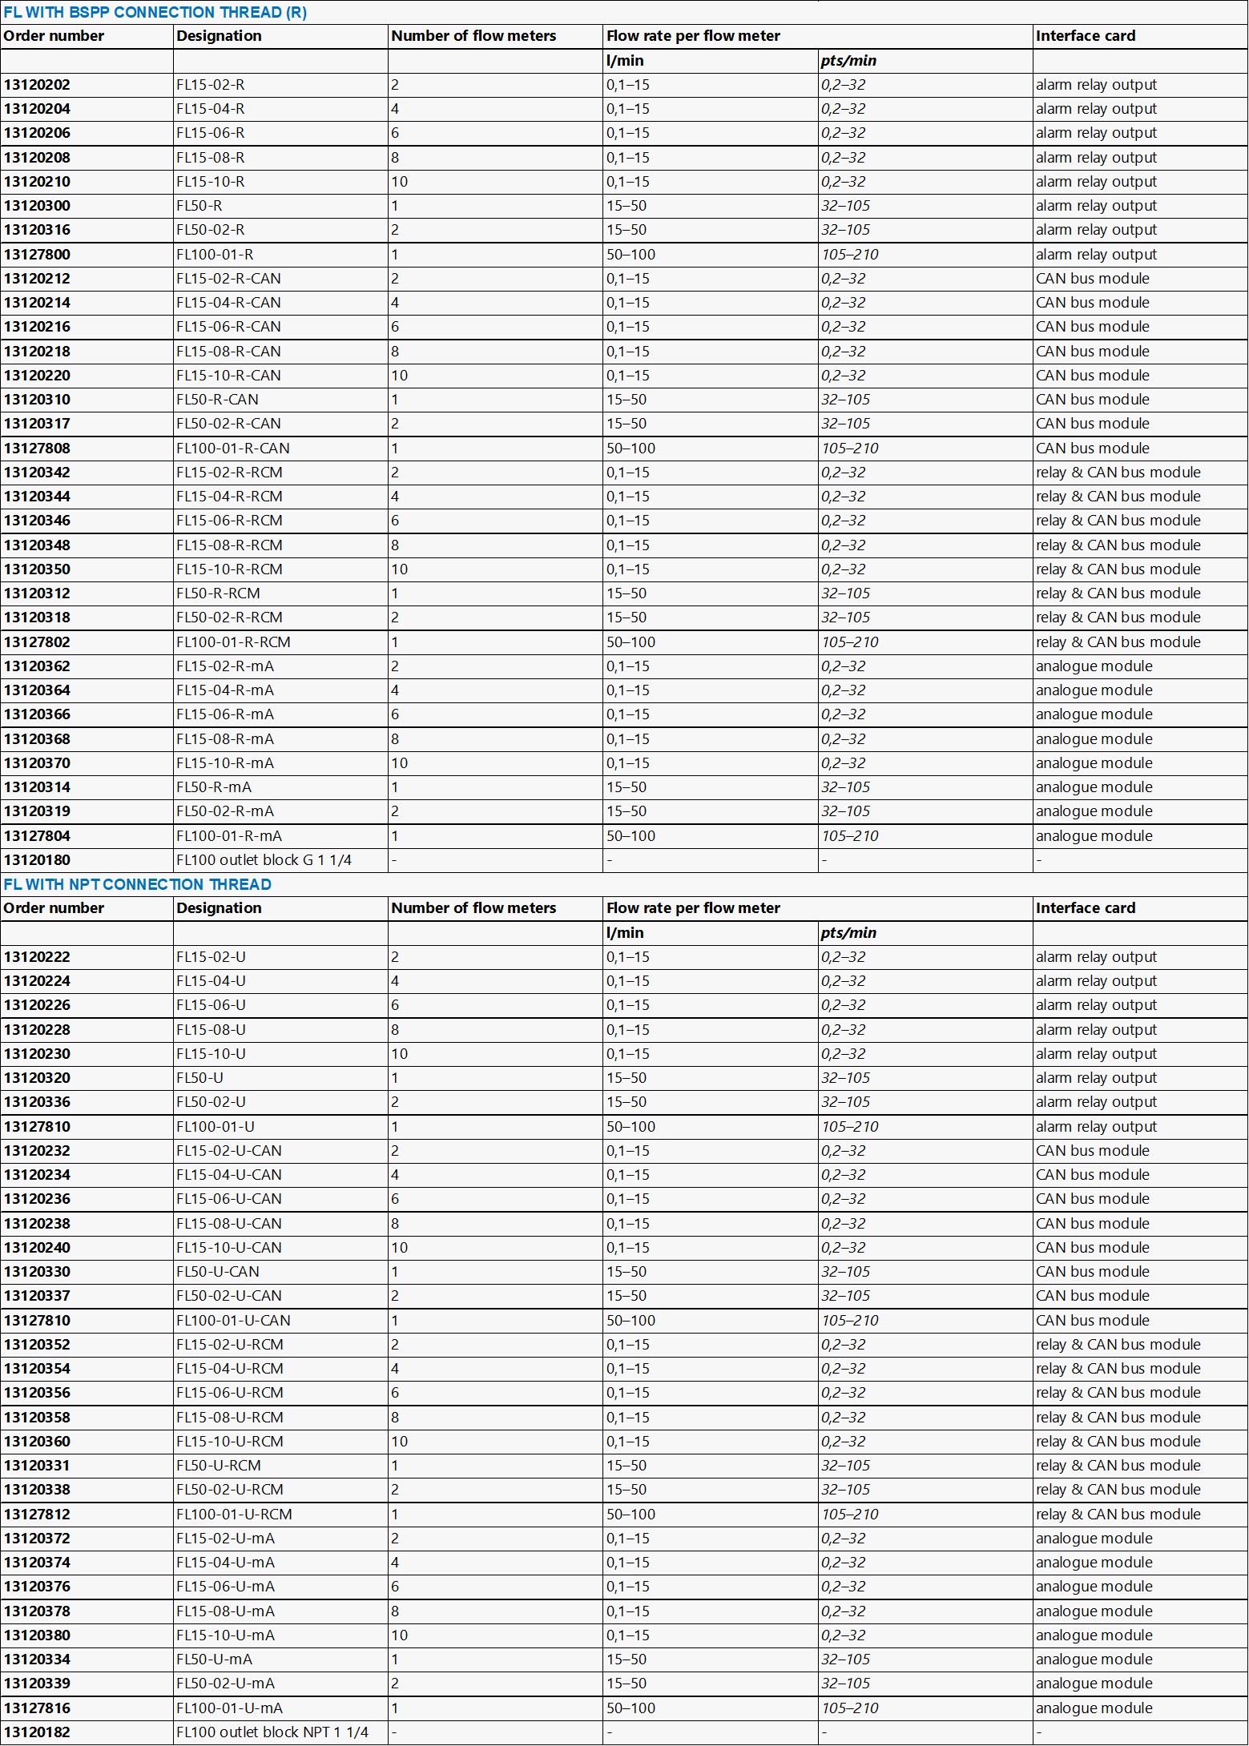1249x1746 pixels.
Task: Select order number 13120202
Action: click(x=37, y=85)
